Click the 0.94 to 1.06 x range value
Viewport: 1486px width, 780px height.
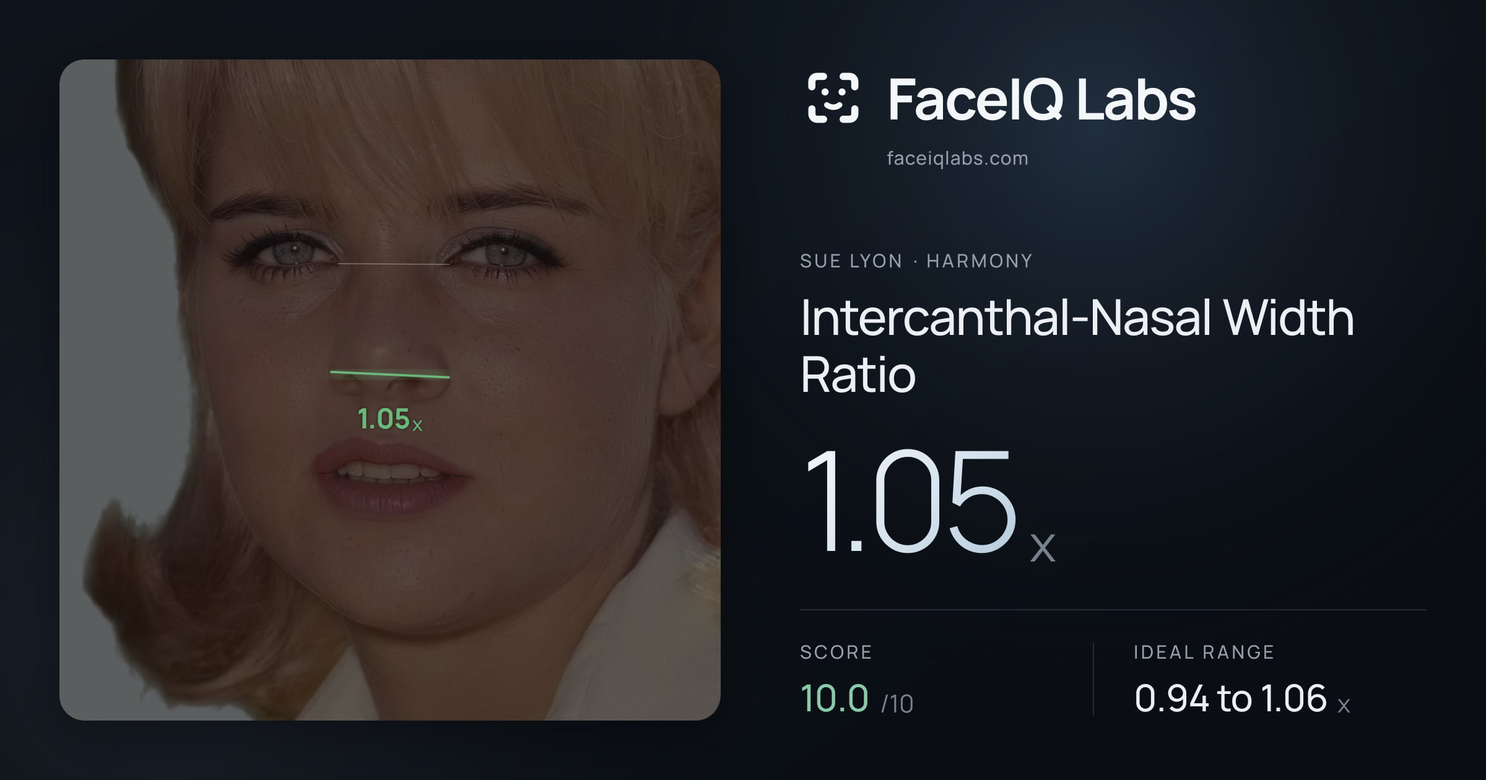pos(1242,699)
